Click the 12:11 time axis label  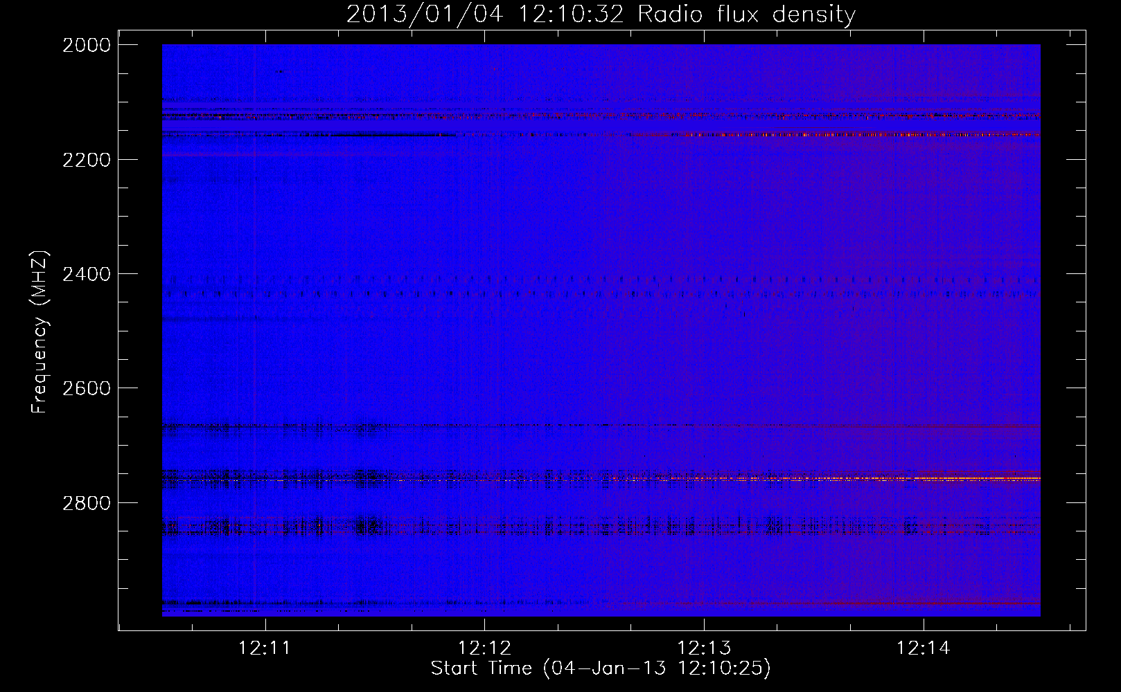(265, 648)
